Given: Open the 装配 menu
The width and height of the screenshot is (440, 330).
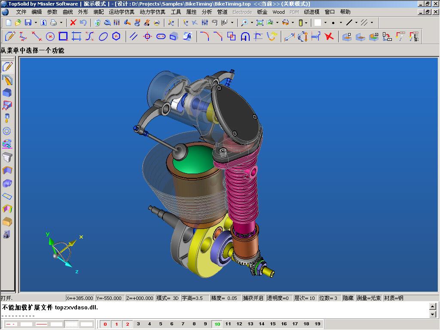Looking at the screenshot, I should pyautogui.click(x=98, y=12).
